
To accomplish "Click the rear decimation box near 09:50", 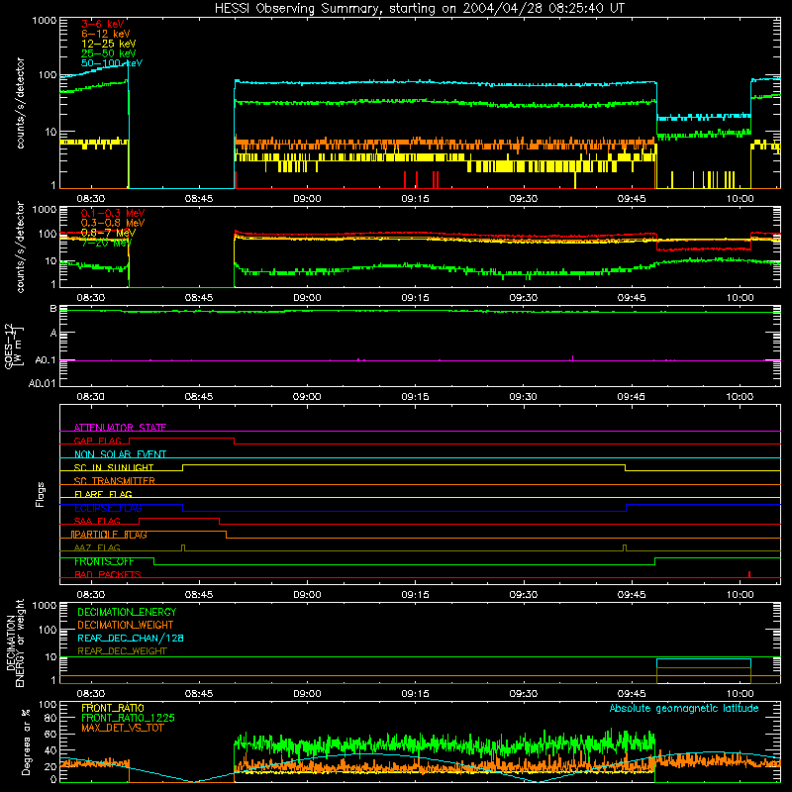I will pyautogui.click(x=704, y=671).
